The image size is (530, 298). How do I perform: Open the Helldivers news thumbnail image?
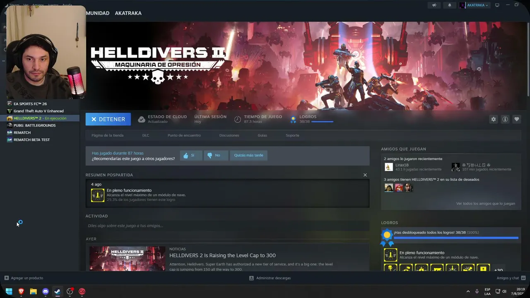(x=127, y=259)
